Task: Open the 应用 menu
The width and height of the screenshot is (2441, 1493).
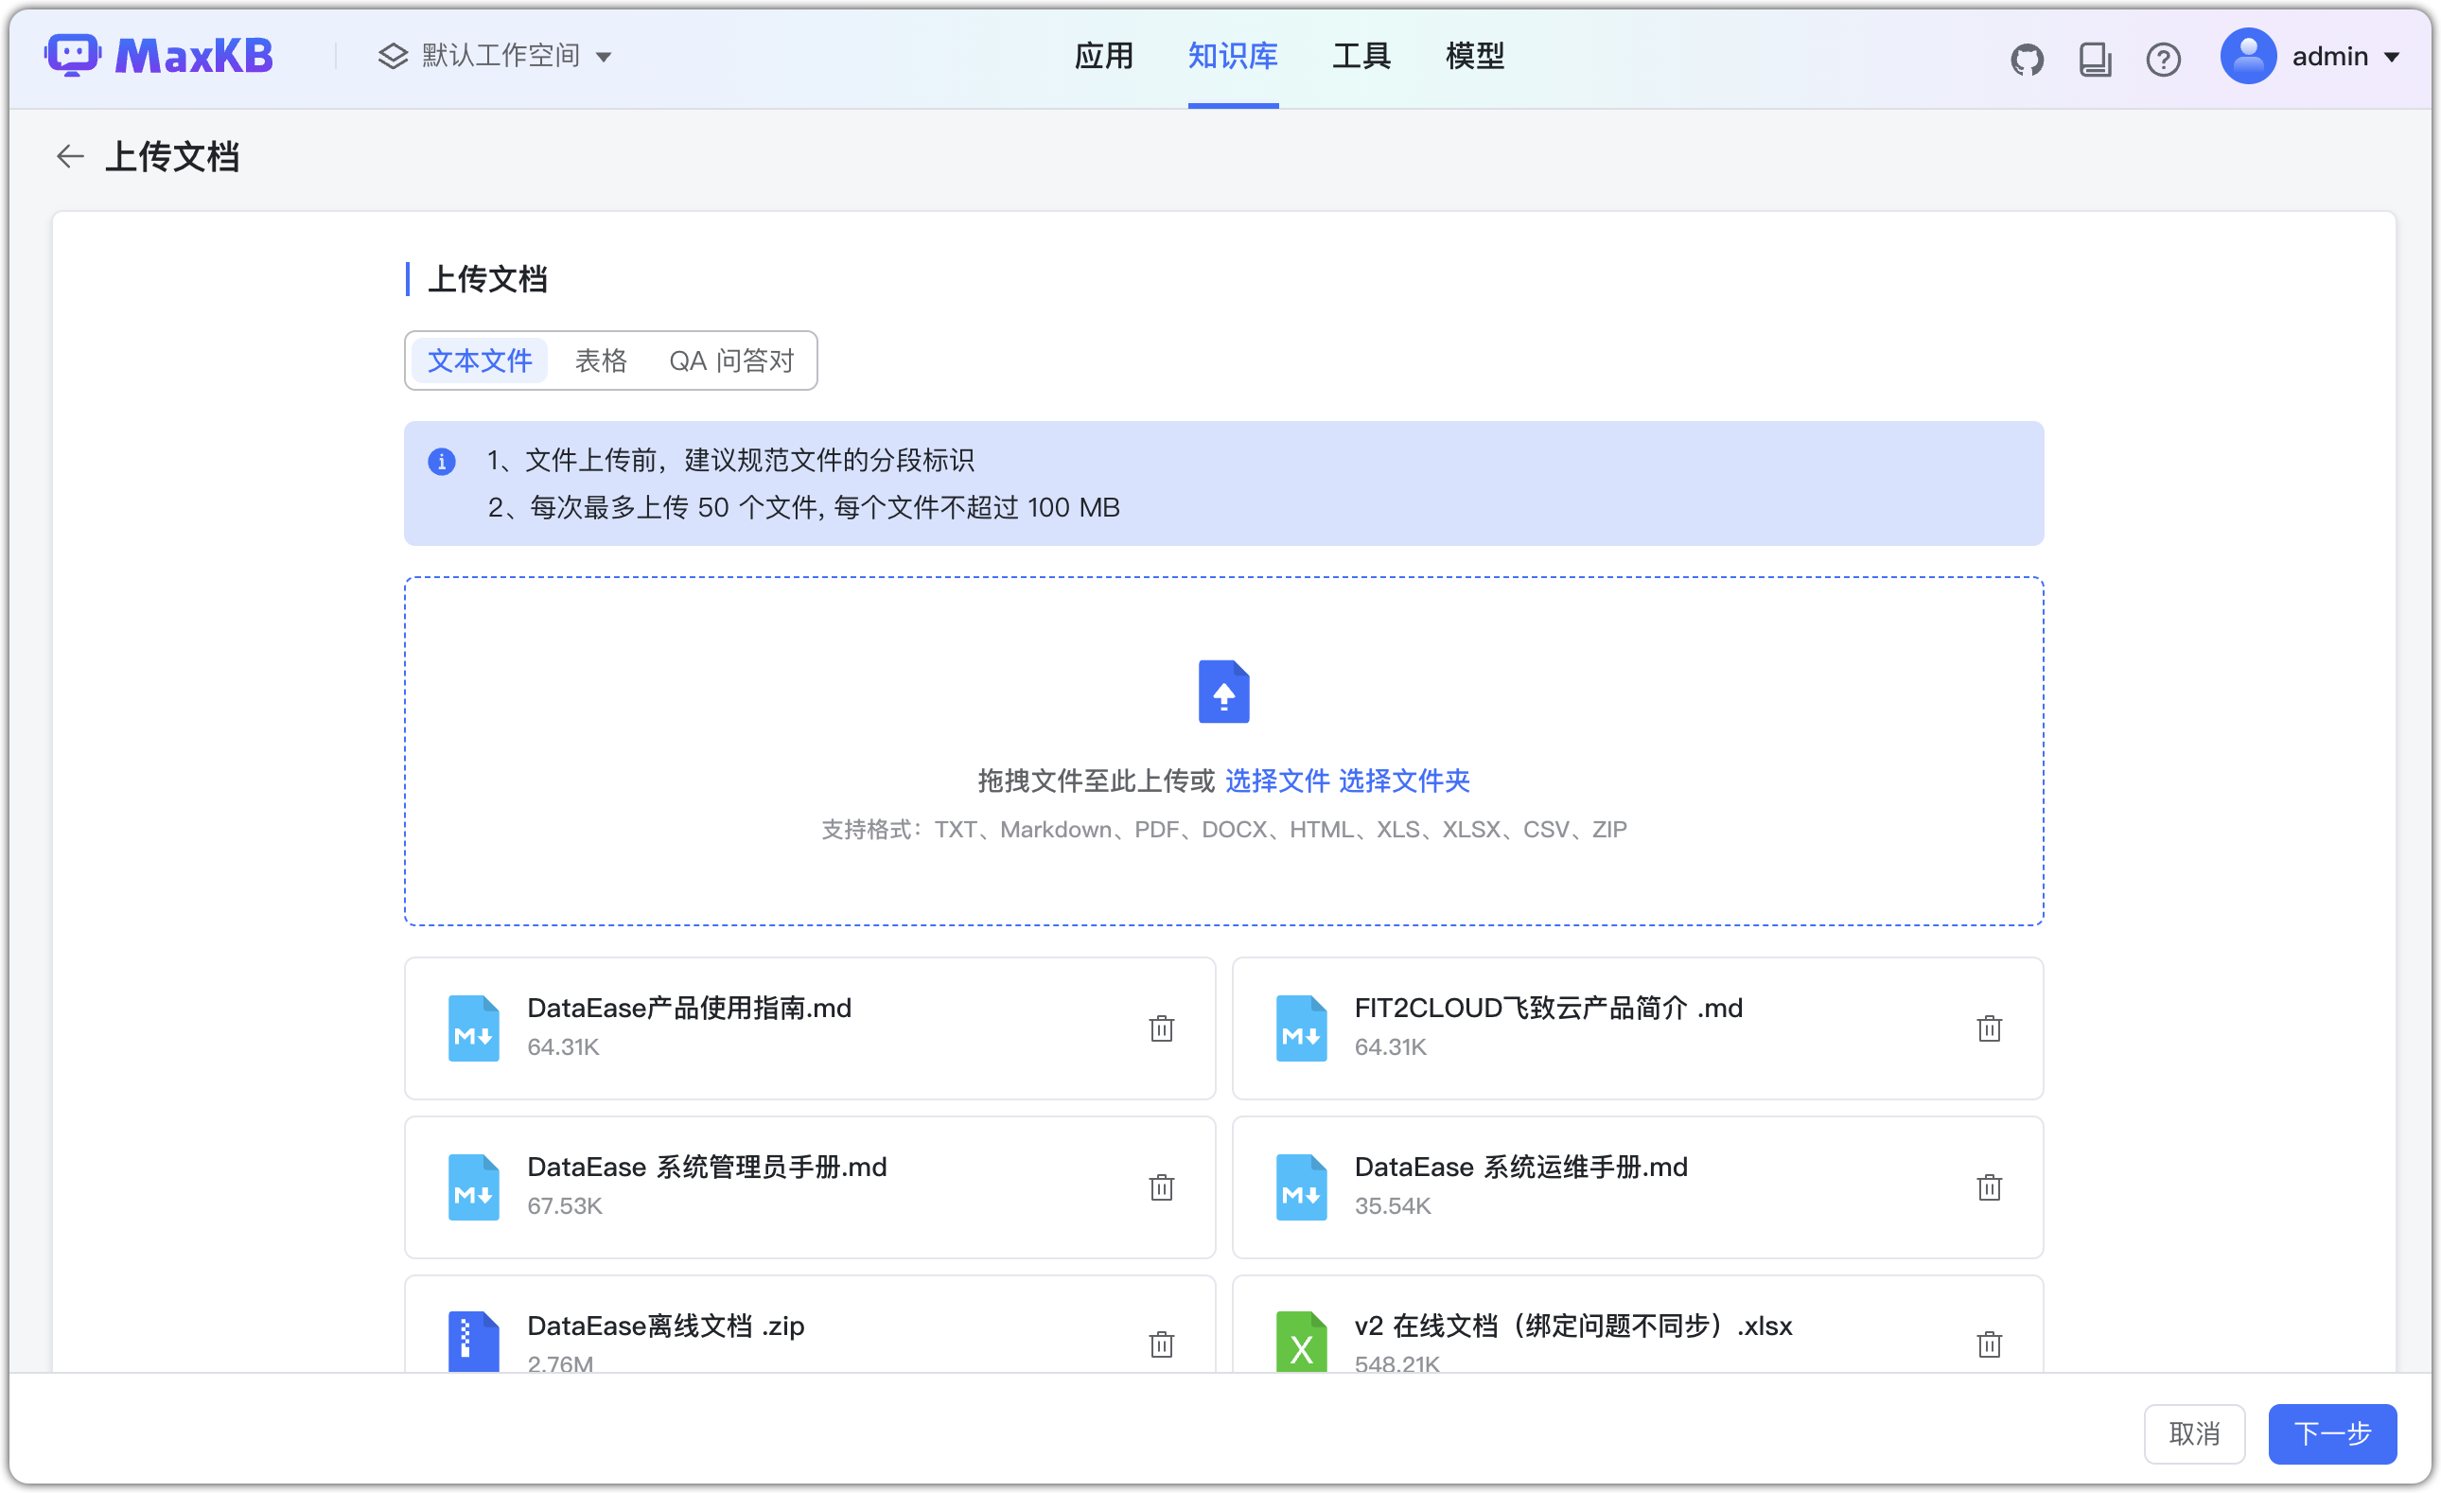Action: coord(1102,56)
